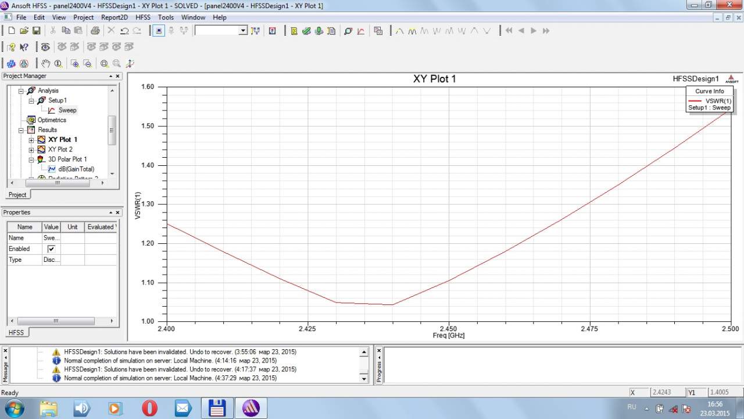Open the empty toolbar dropdown combo box

(x=243, y=31)
